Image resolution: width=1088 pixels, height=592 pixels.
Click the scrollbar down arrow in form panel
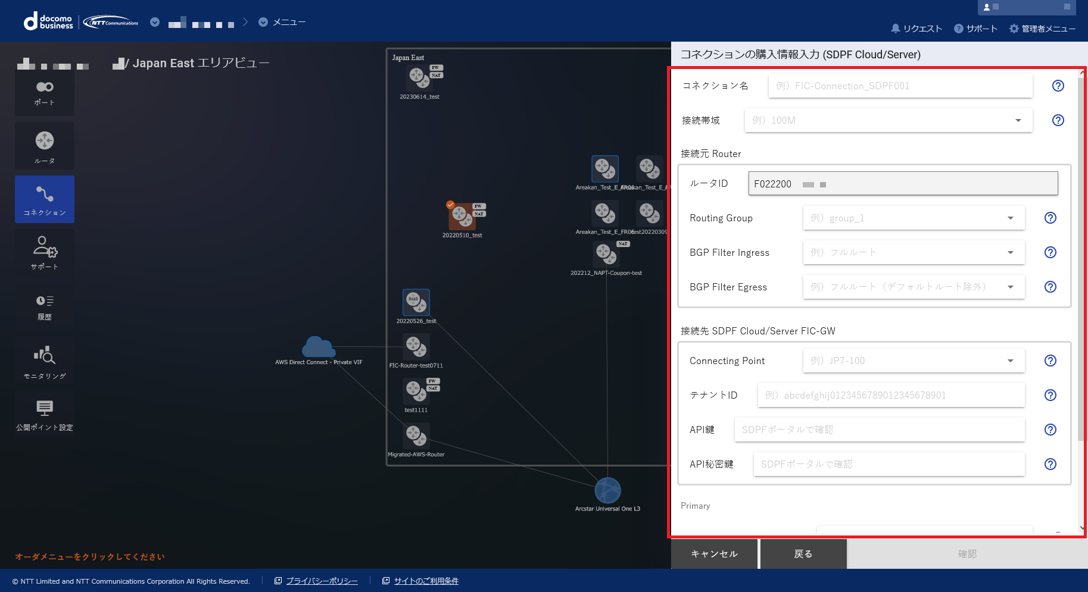pyautogui.click(x=1081, y=527)
